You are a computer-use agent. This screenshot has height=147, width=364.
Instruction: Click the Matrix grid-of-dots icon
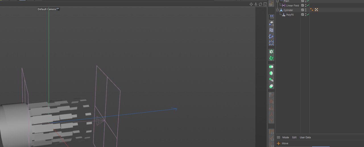[271, 30]
